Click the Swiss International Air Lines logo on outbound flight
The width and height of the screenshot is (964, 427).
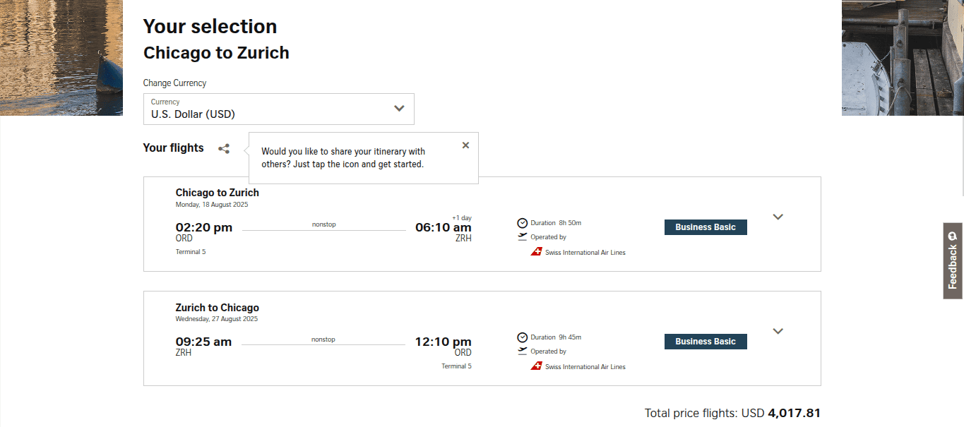coord(536,251)
